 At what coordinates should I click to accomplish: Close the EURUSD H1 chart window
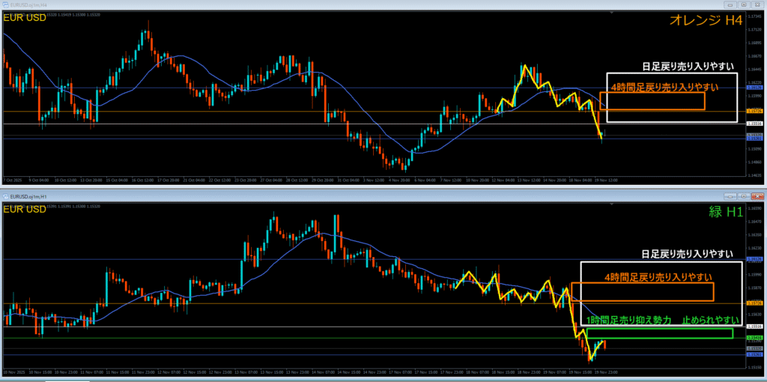[x=756, y=195]
